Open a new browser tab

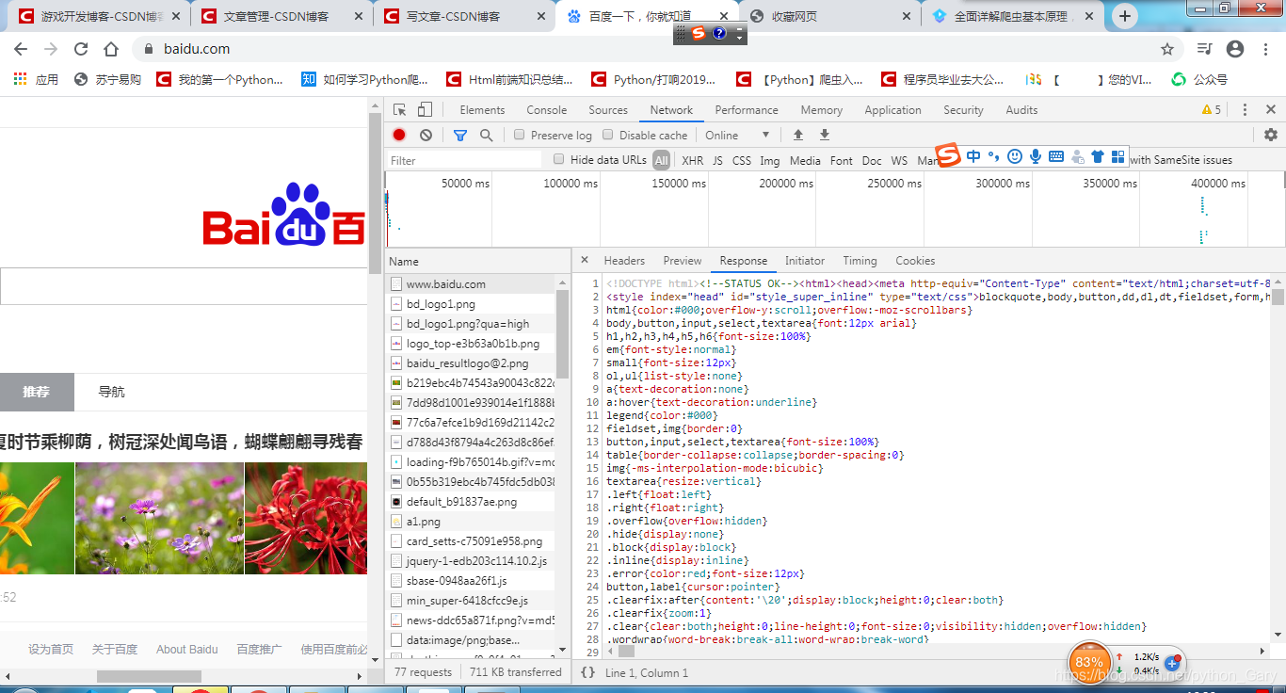pyautogui.click(x=1125, y=16)
